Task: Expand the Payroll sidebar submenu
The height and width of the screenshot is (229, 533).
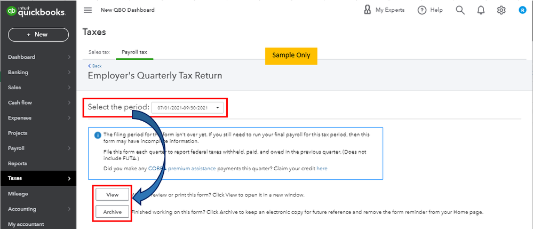Action: click(x=69, y=148)
